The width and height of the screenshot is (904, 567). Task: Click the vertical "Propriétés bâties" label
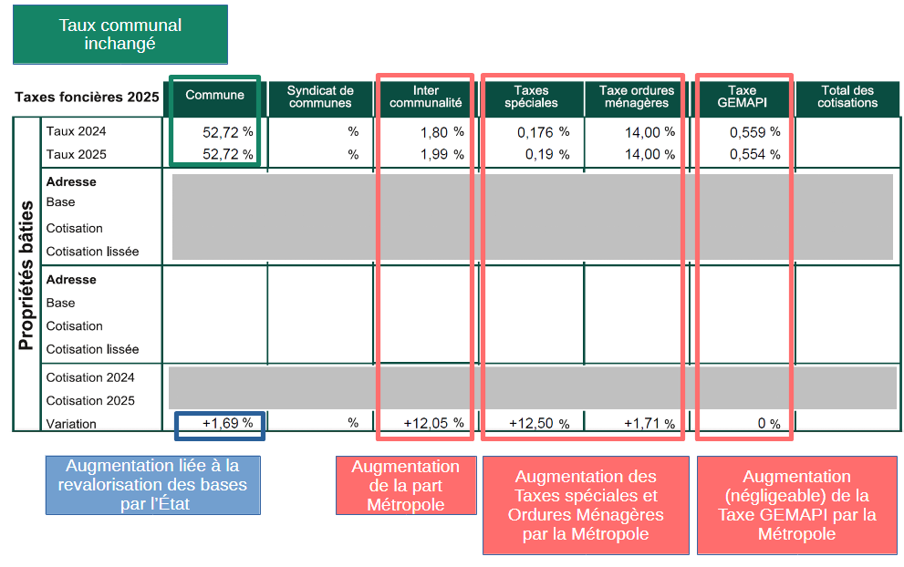(x=26, y=275)
